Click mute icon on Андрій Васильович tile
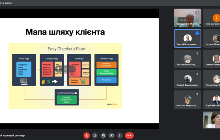This screenshot has height=140, width=220. click(197, 74)
